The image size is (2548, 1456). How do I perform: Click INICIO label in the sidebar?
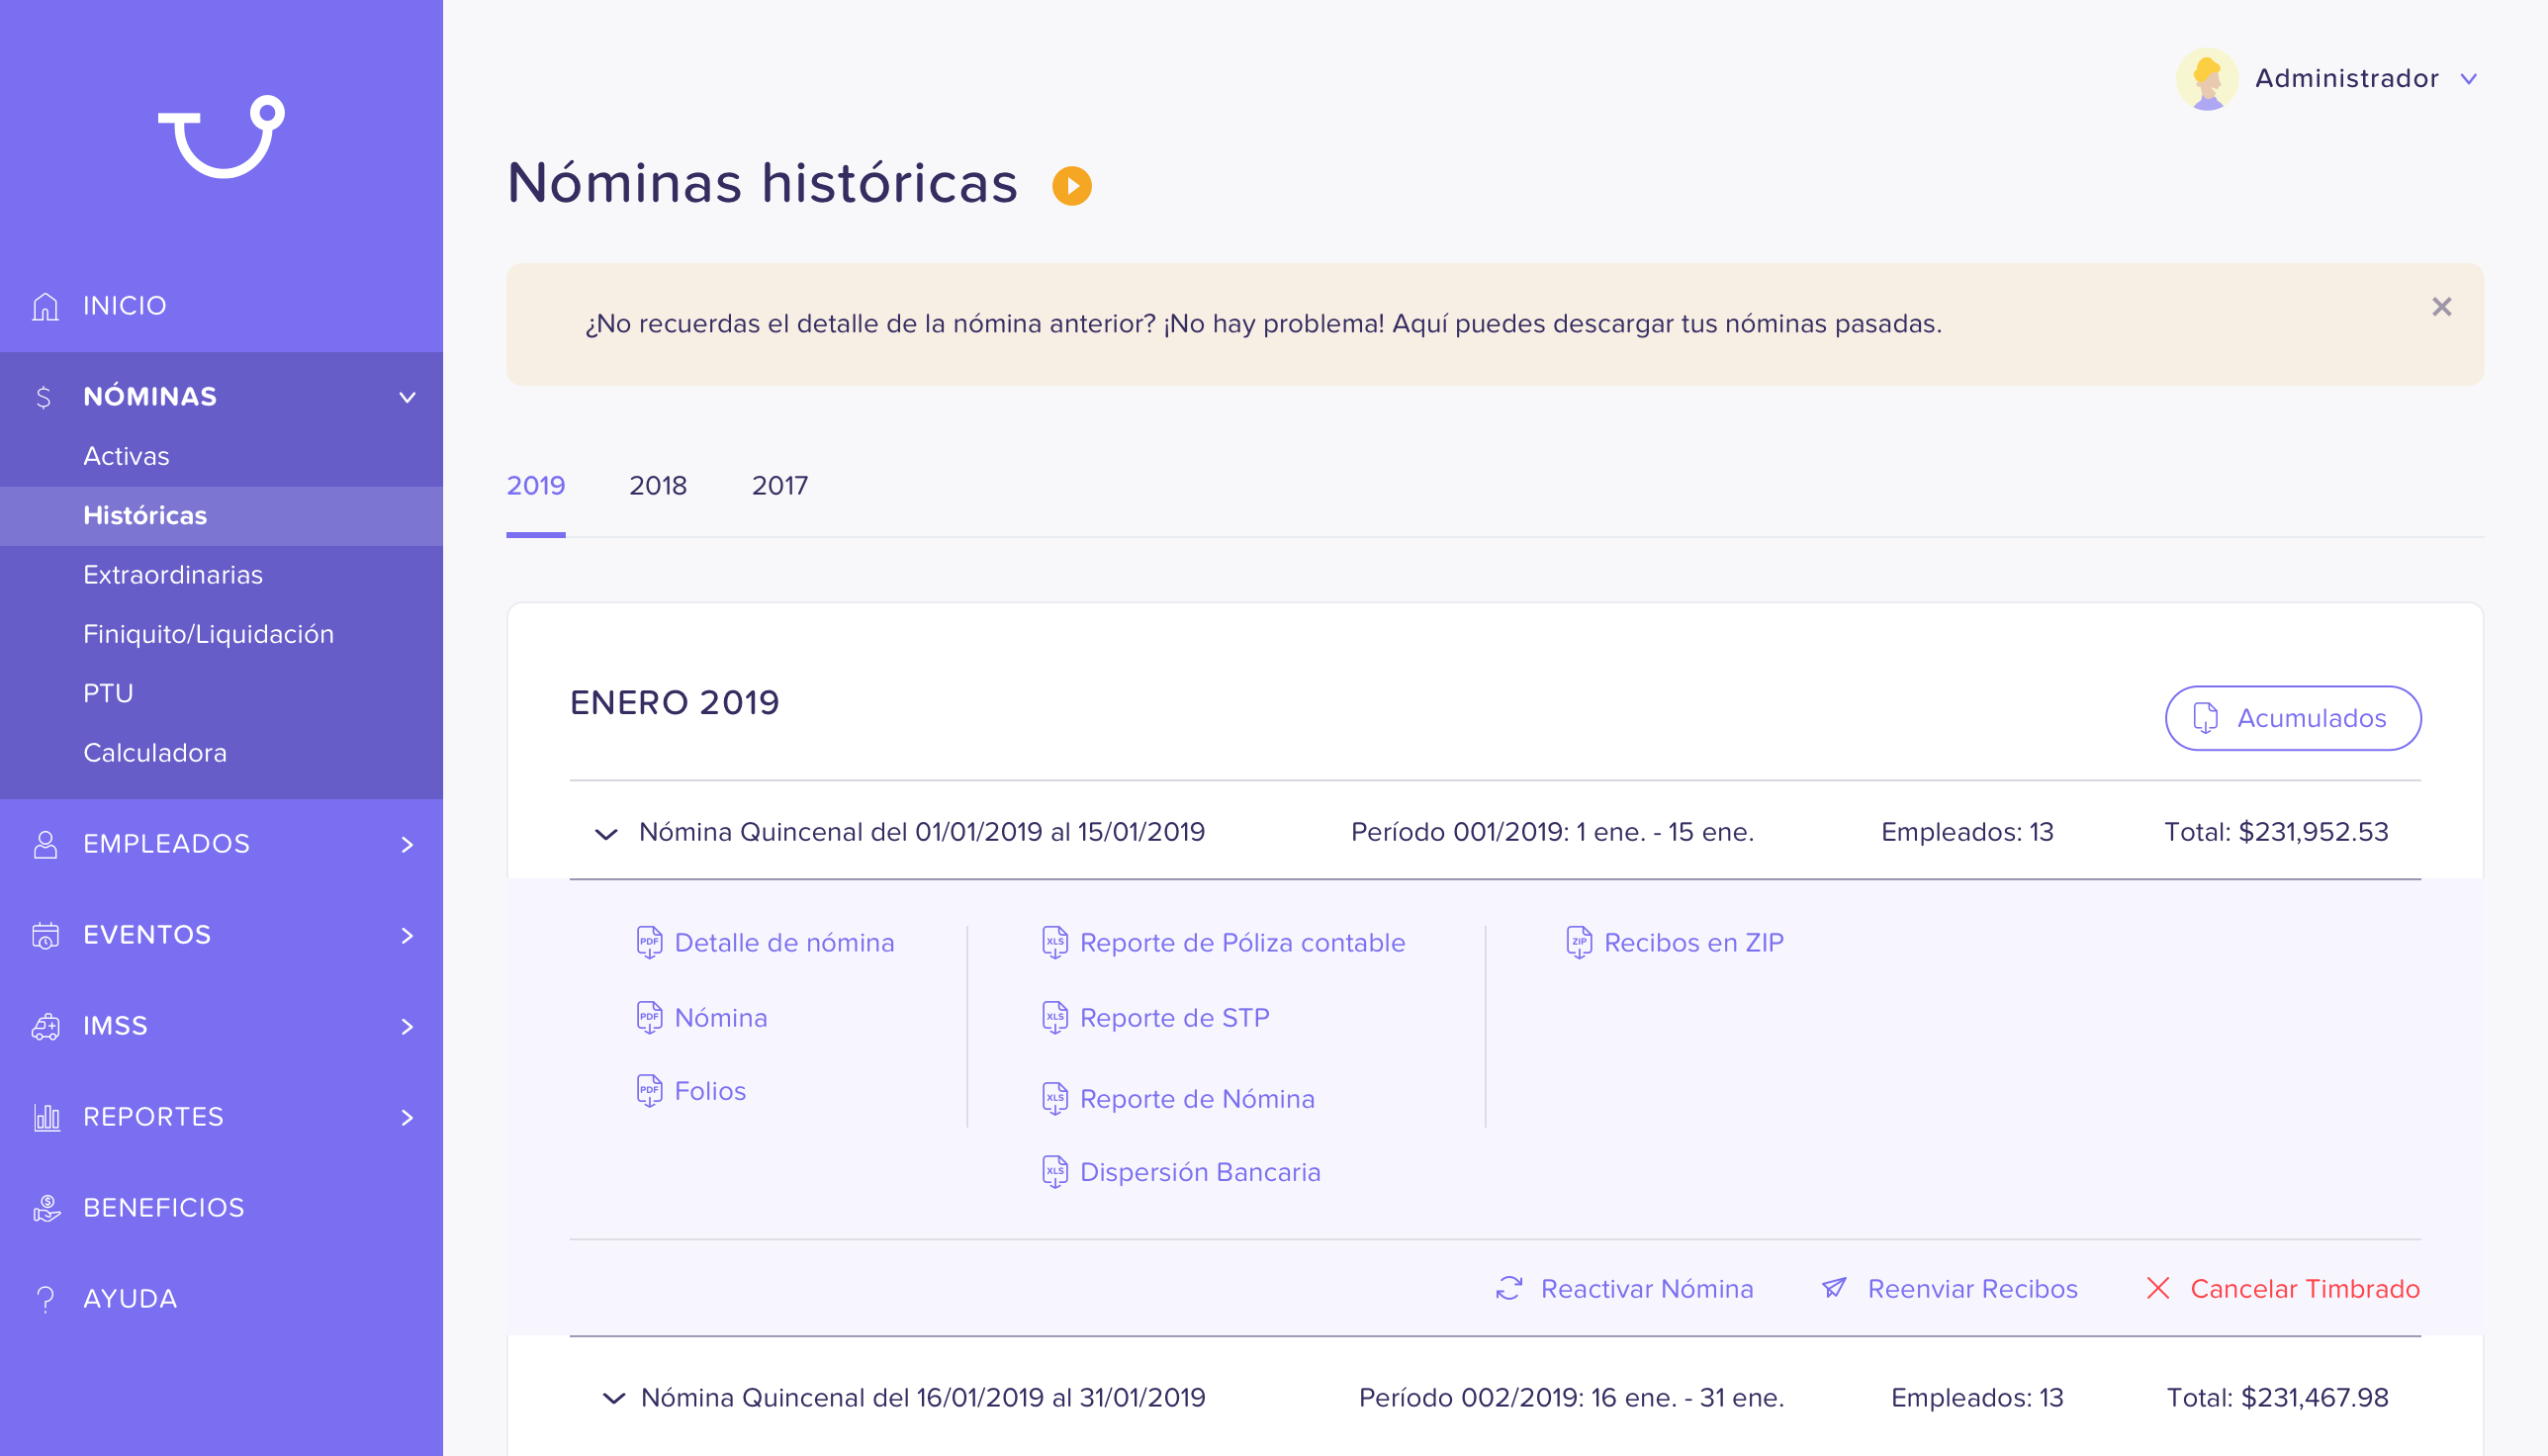pyautogui.click(x=125, y=306)
